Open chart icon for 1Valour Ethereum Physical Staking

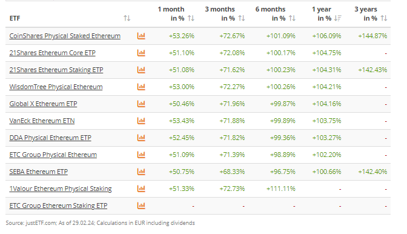(141, 189)
